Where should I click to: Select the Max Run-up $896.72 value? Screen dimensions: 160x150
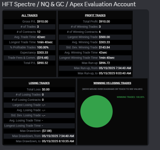coord(104,63)
